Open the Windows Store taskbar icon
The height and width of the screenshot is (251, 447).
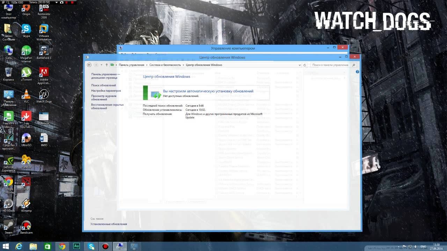[47, 246]
